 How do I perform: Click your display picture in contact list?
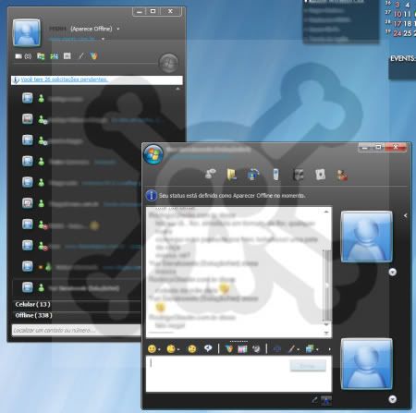coord(27,32)
